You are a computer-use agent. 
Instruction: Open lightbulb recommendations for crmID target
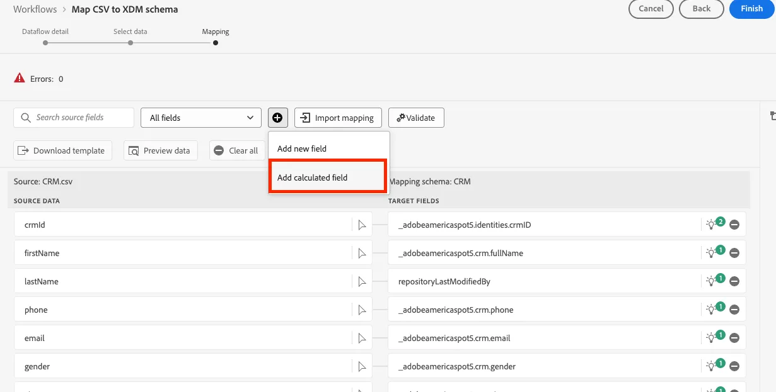pyautogui.click(x=714, y=224)
